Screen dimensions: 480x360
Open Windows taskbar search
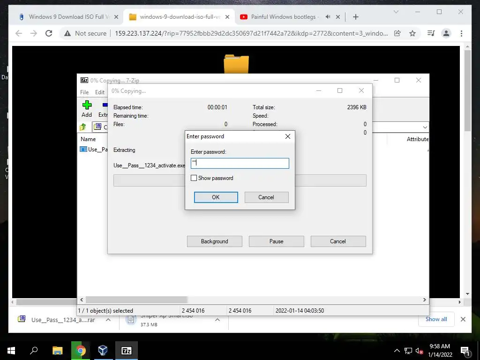[34, 351]
